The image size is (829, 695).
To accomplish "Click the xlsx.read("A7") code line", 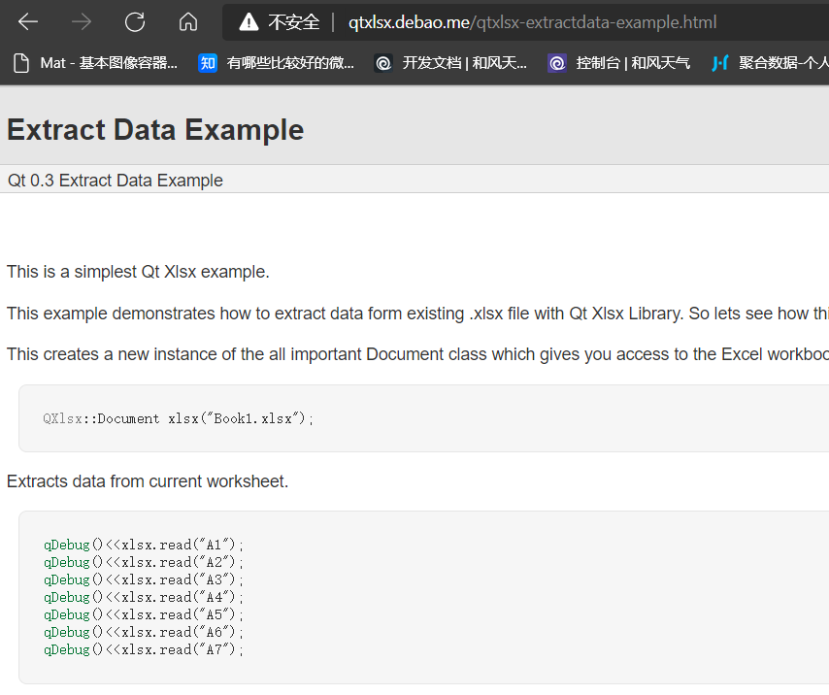I will [144, 649].
